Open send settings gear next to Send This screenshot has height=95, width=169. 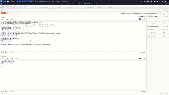tap(7, 13)
